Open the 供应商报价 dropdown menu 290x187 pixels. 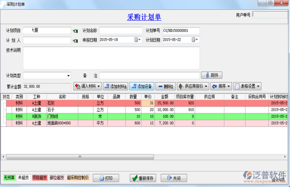pos(193,86)
